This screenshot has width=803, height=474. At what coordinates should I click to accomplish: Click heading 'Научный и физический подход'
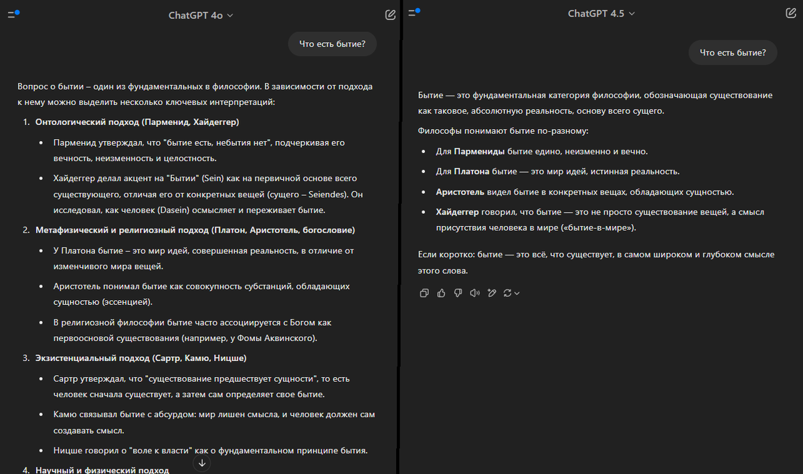[102, 469]
